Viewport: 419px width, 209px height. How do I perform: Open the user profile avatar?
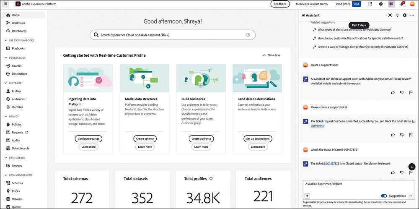412,4
